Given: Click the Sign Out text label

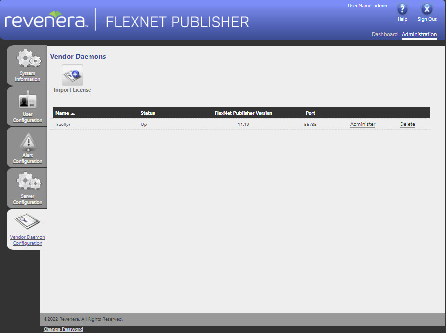Looking at the screenshot, I should click(x=427, y=19).
